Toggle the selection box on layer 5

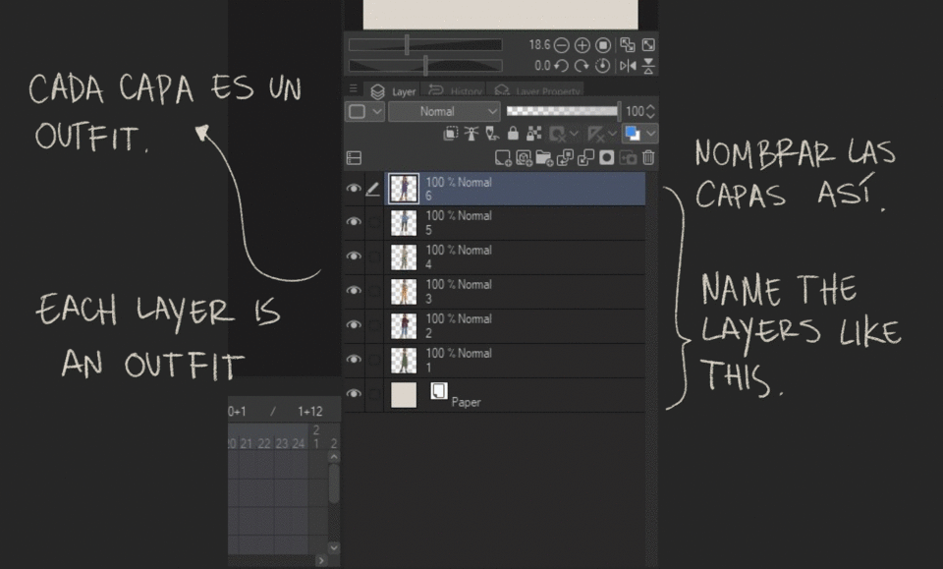(x=374, y=222)
